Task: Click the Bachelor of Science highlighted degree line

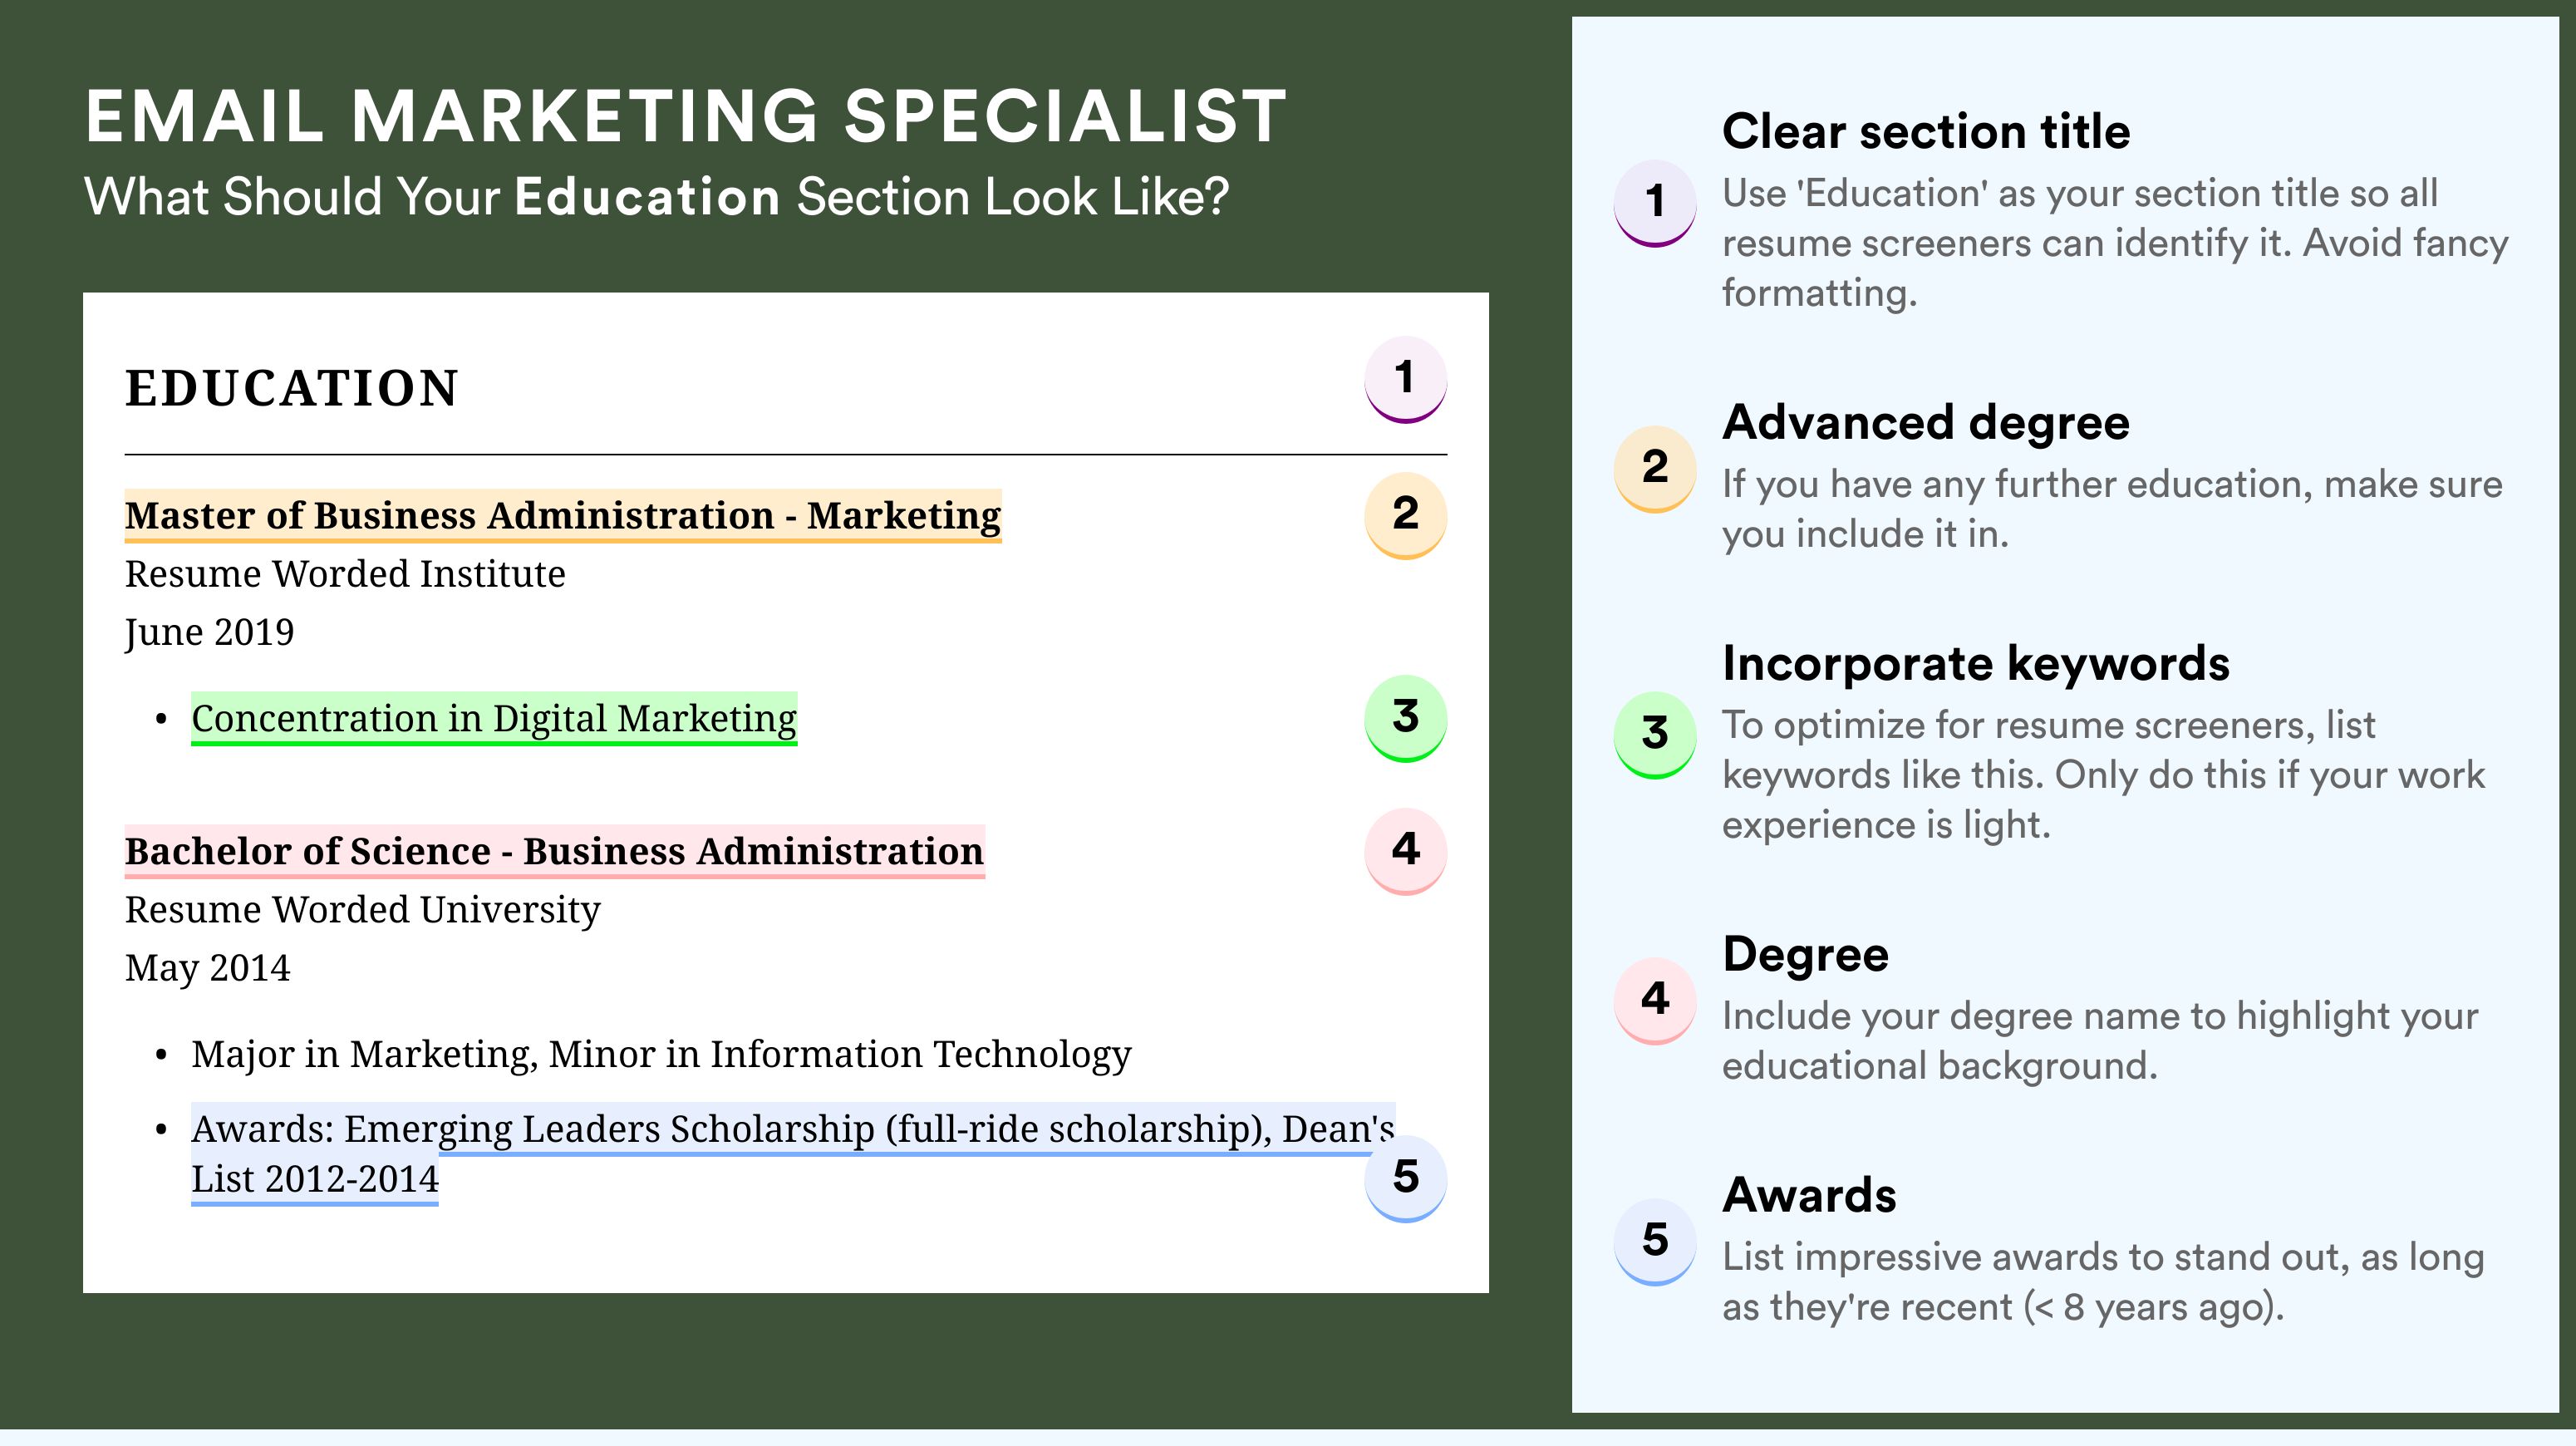Action: (x=555, y=852)
